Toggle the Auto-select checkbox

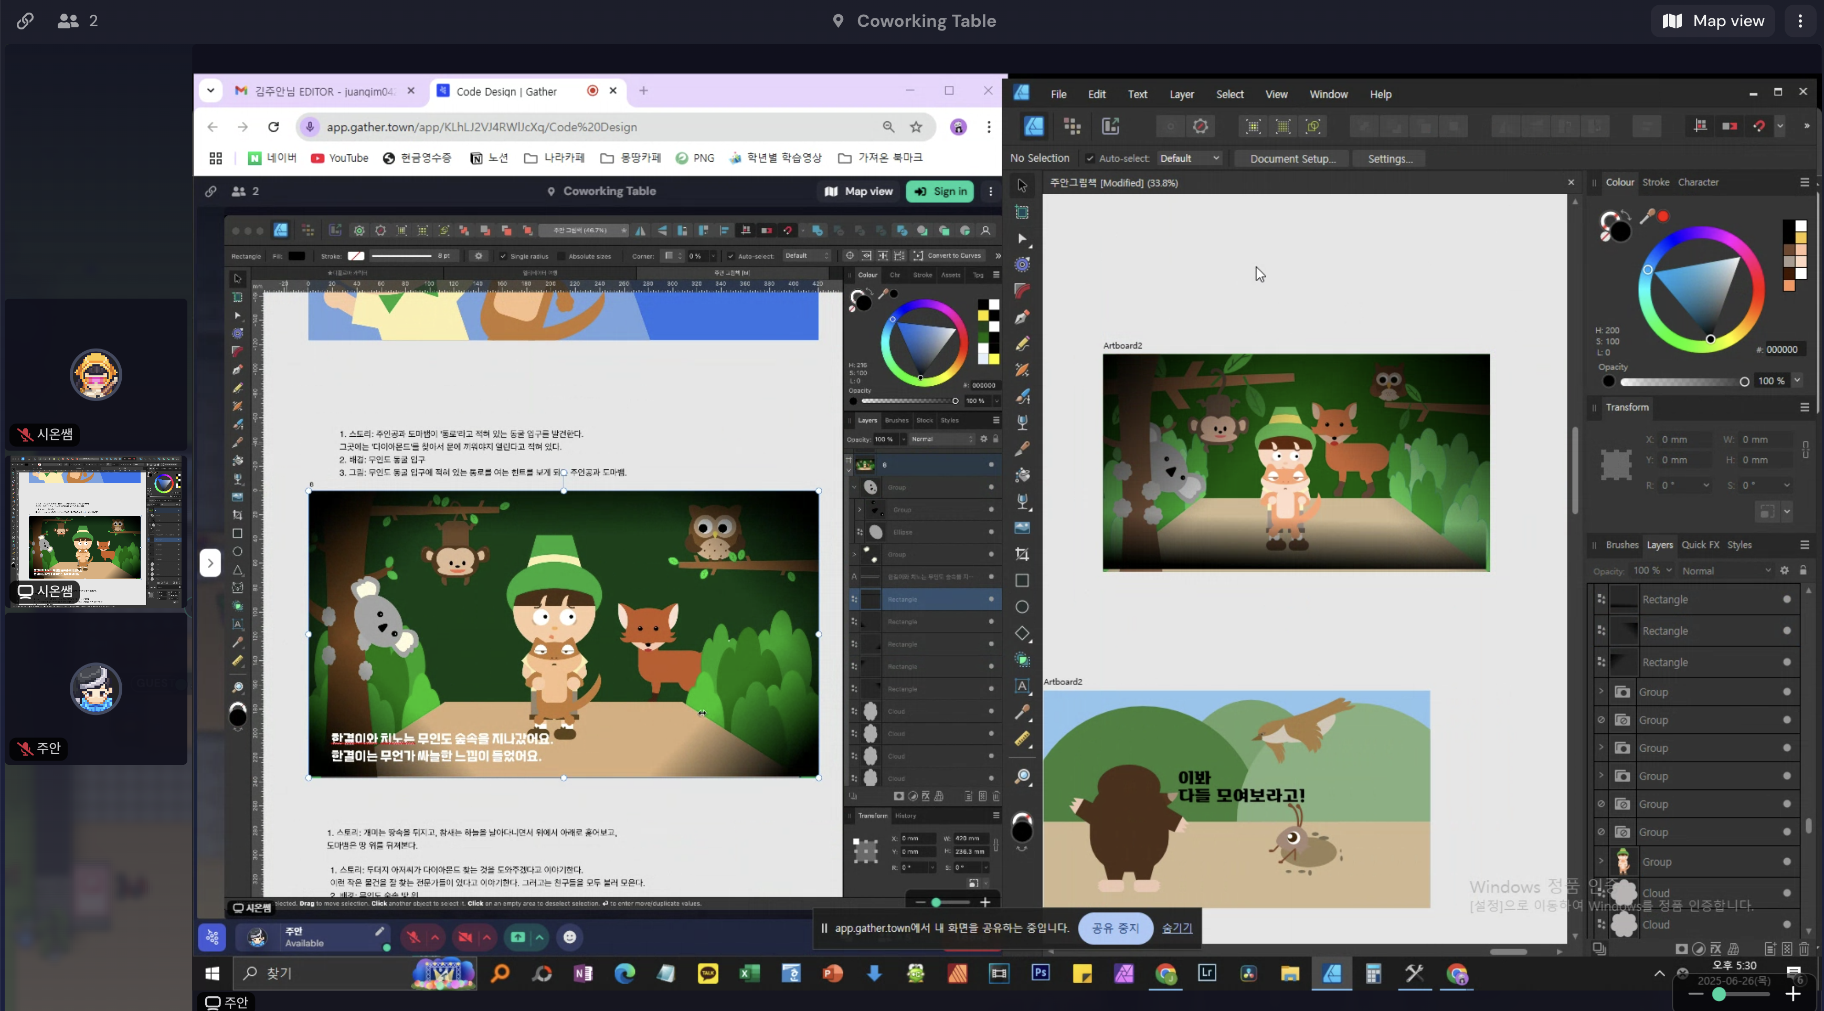coord(1090,159)
